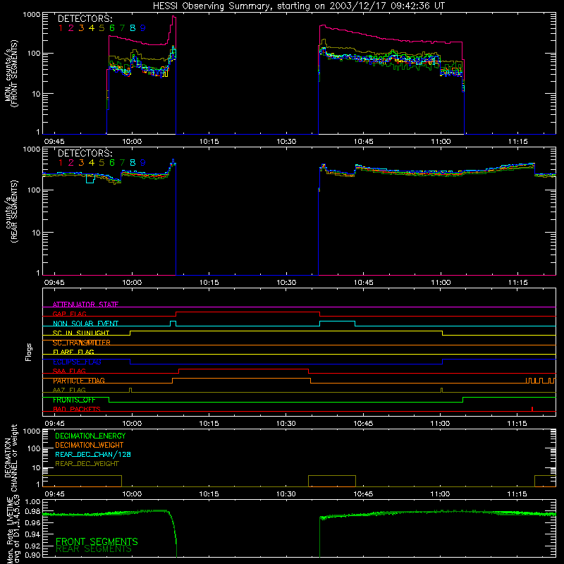564x564 pixels.
Task: Click the 10:15 time tick under flags plot
Action: coord(209,424)
